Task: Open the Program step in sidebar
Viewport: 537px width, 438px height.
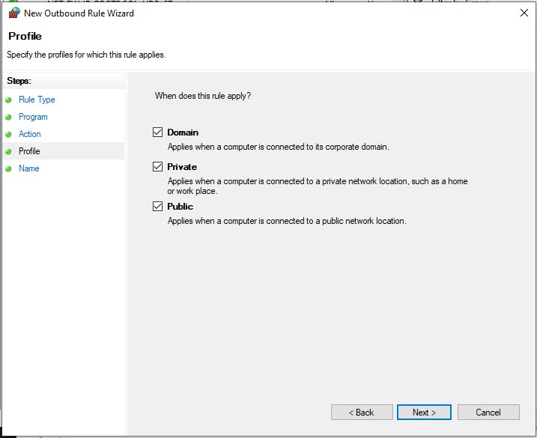Action: click(33, 117)
